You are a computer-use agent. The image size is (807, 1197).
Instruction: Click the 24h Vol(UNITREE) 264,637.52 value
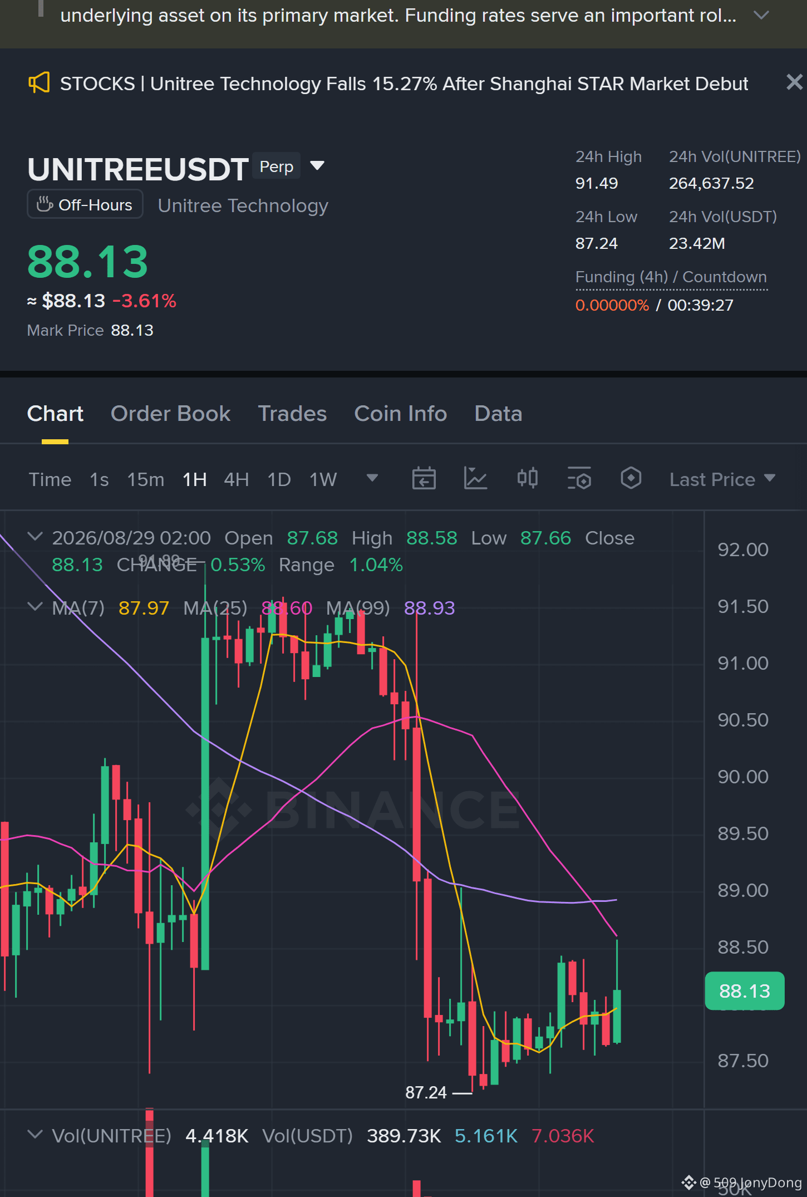[x=711, y=183]
